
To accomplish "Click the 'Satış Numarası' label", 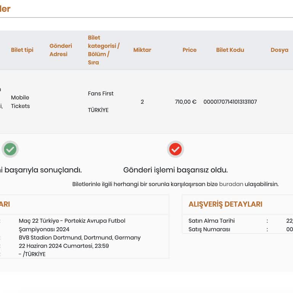I will pos(209,229).
